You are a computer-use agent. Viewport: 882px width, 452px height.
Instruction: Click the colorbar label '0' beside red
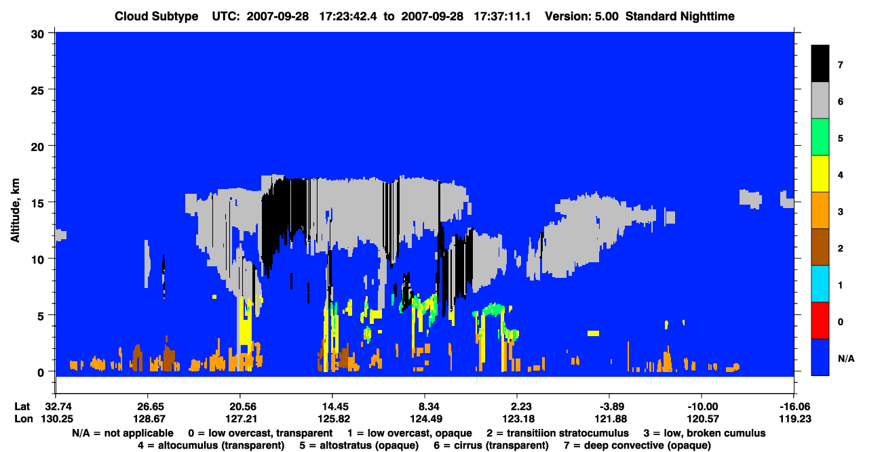click(x=840, y=321)
